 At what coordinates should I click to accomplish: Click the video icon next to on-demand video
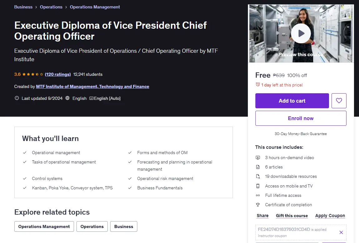(x=258, y=158)
